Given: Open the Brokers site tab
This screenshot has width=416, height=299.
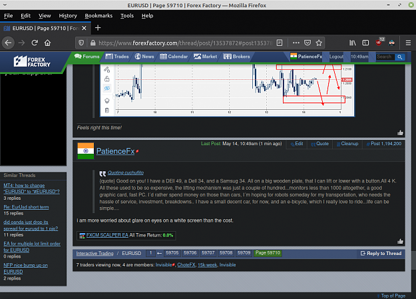Looking at the screenshot, I should [237, 57].
